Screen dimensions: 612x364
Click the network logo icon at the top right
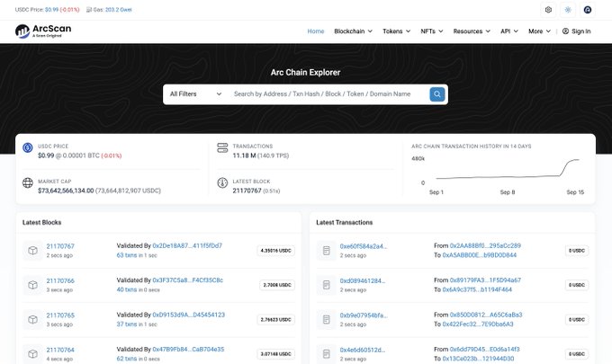click(x=588, y=10)
